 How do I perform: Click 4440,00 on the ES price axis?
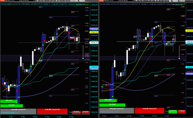[x=190, y=19]
